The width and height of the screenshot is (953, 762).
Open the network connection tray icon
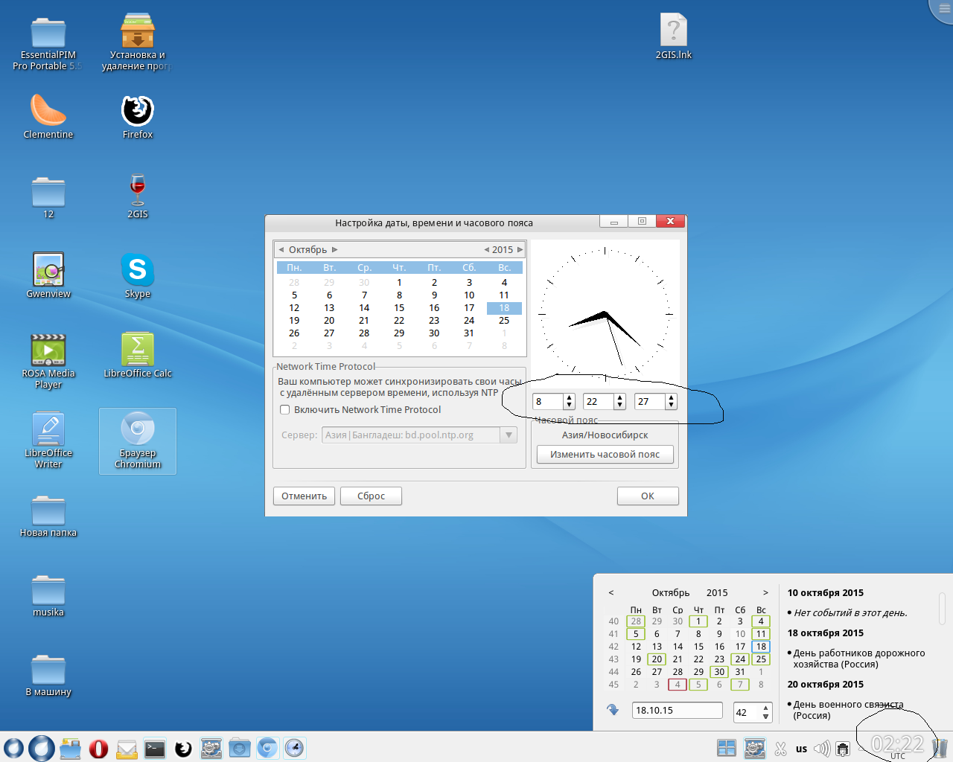[x=843, y=749]
